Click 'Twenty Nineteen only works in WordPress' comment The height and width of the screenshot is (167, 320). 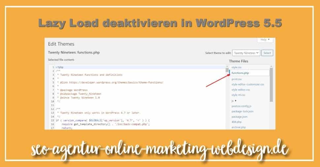[x=99, y=113]
